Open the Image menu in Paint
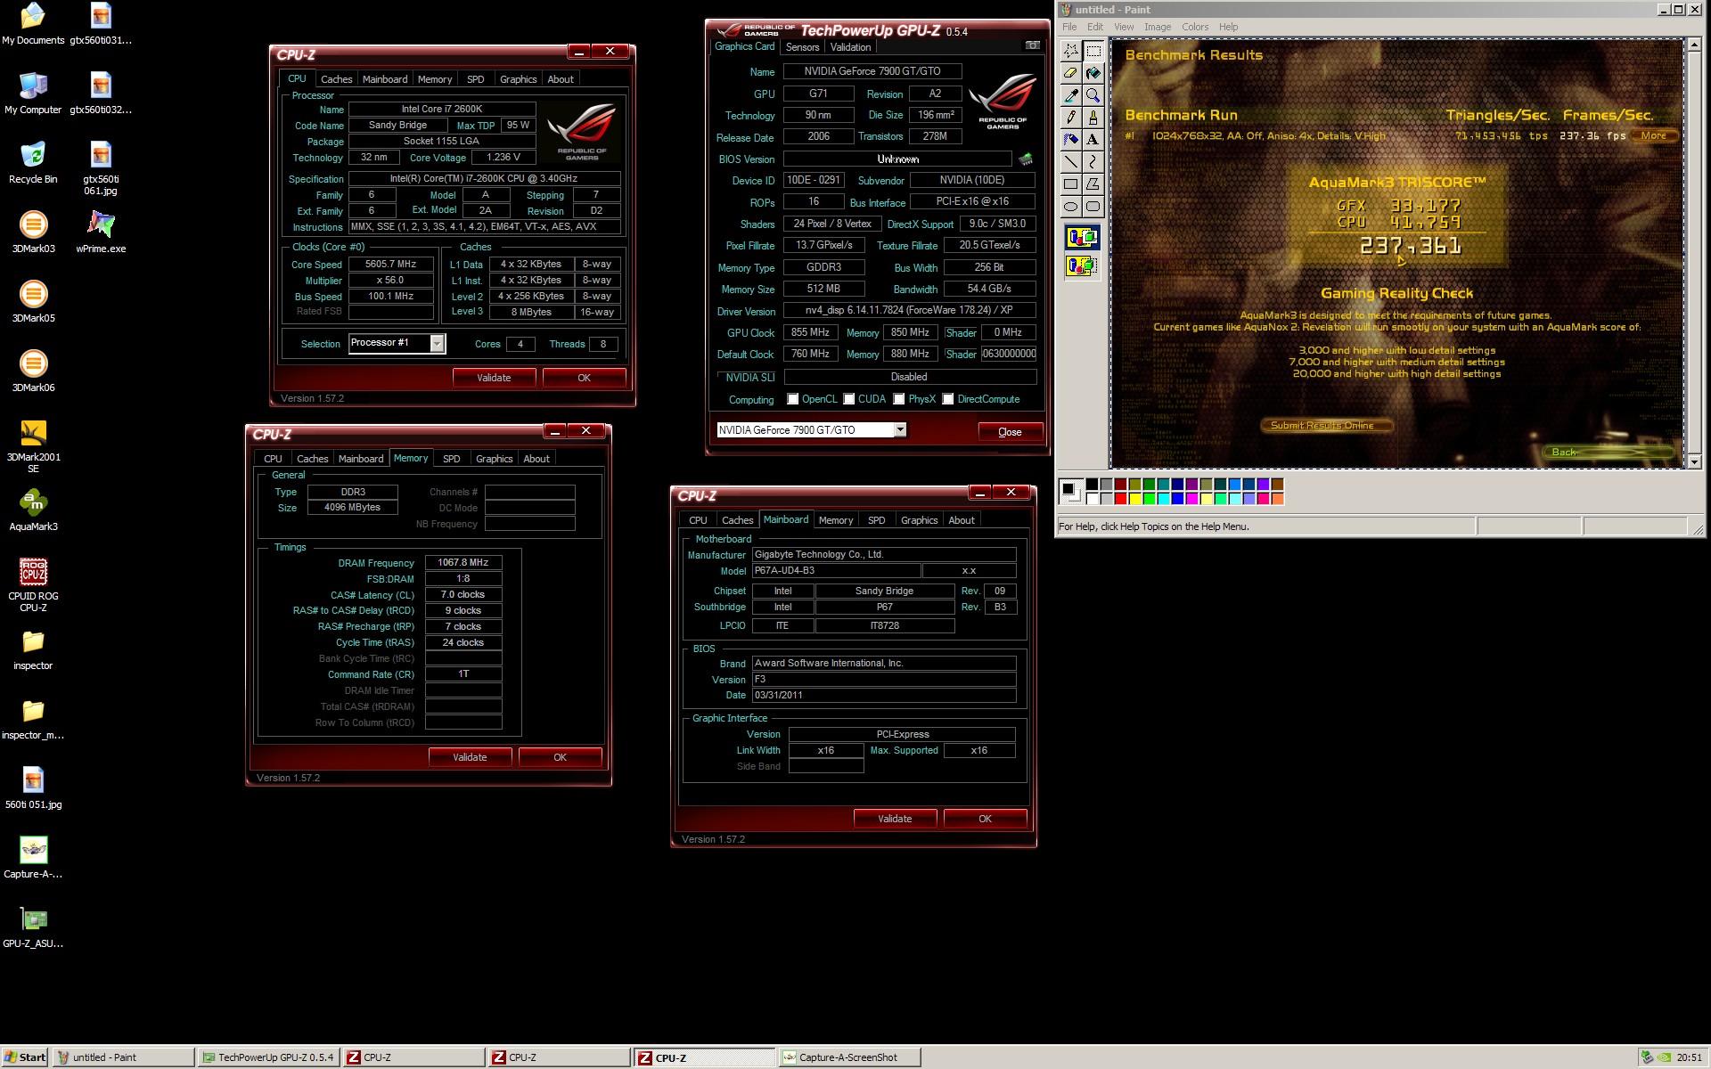Screen dimensions: 1711x1069 (x=1158, y=27)
